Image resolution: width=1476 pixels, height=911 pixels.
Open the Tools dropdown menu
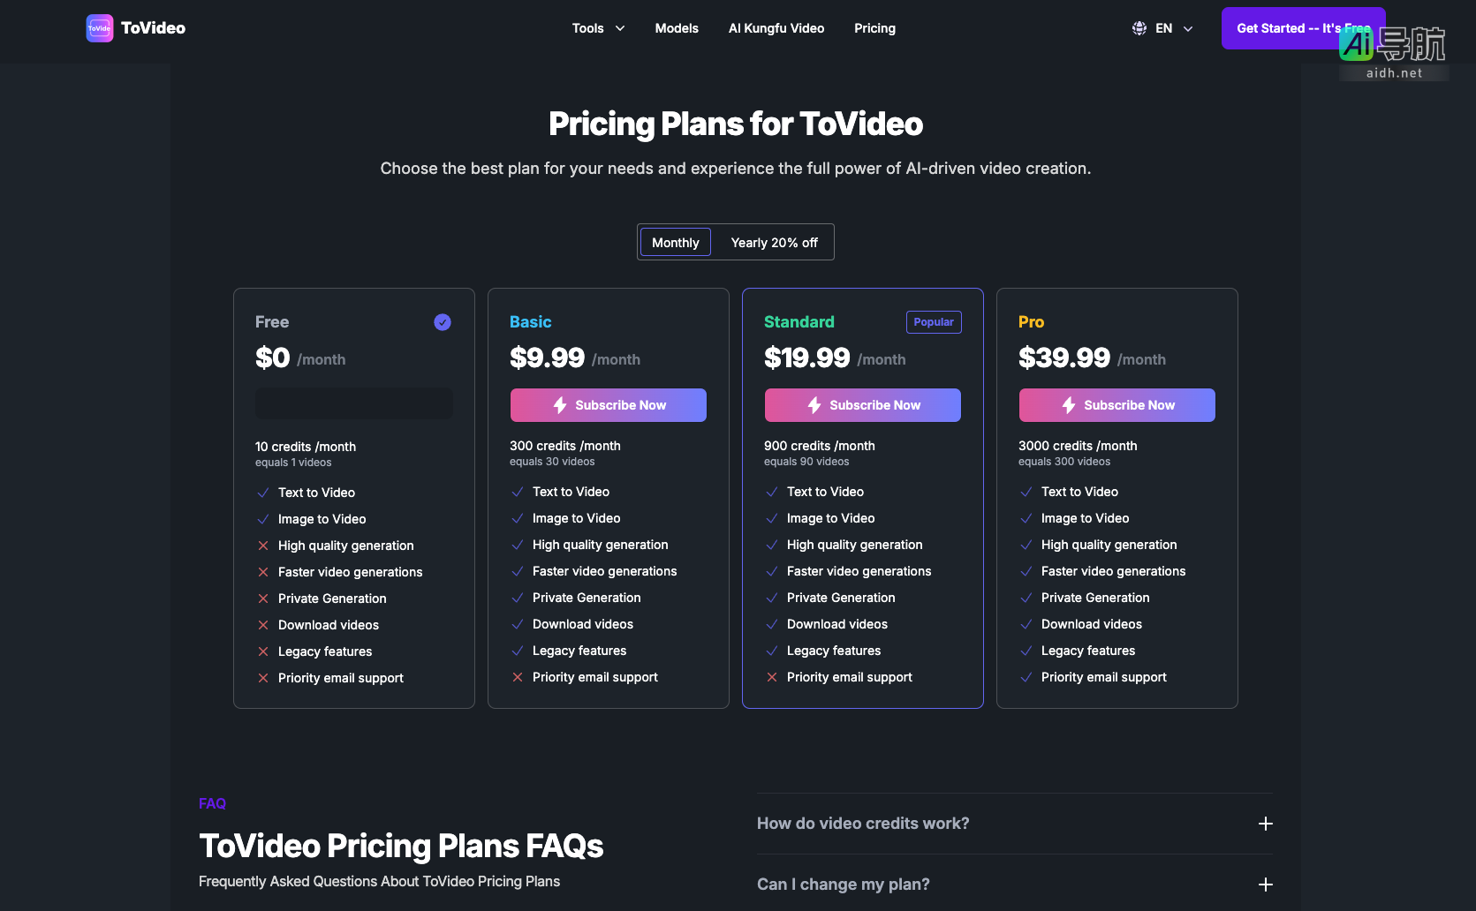click(598, 28)
